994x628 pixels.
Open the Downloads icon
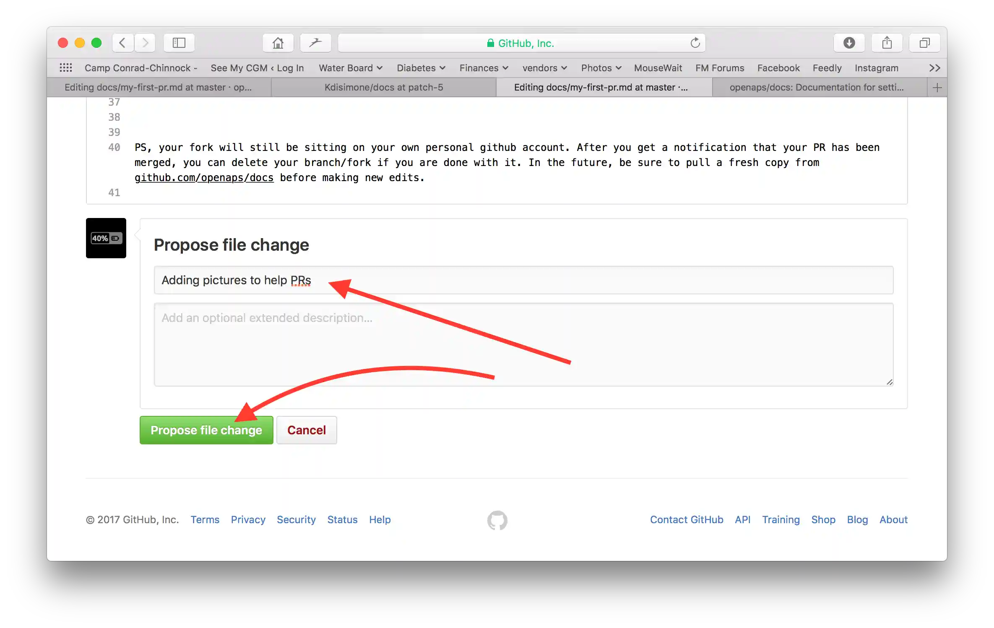pyautogui.click(x=849, y=42)
